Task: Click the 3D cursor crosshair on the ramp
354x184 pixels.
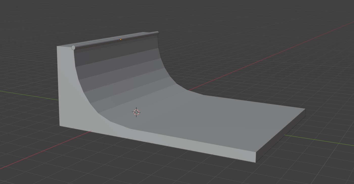Action: [x=136, y=112]
